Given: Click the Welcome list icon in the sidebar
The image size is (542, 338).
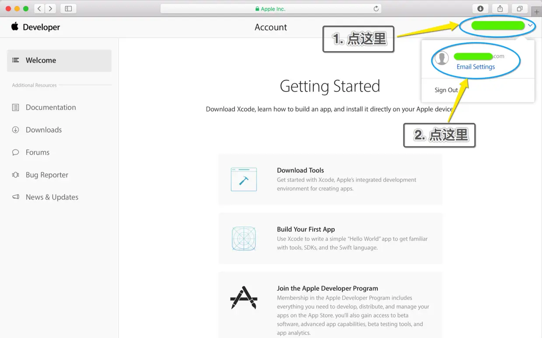Looking at the screenshot, I should click(x=16, y=60).
